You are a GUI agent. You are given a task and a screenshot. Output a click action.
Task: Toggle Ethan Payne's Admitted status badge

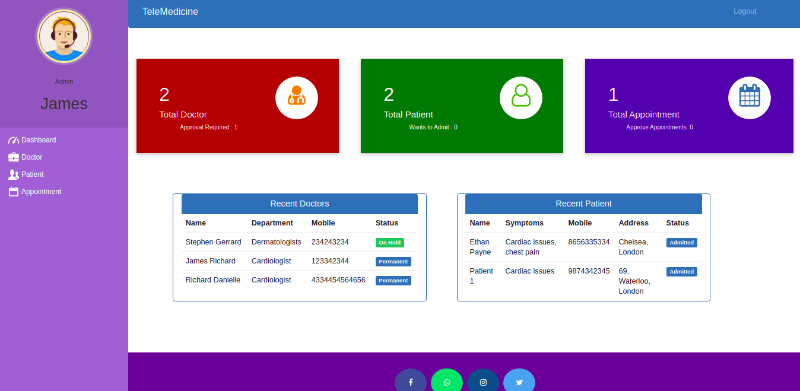681,242
